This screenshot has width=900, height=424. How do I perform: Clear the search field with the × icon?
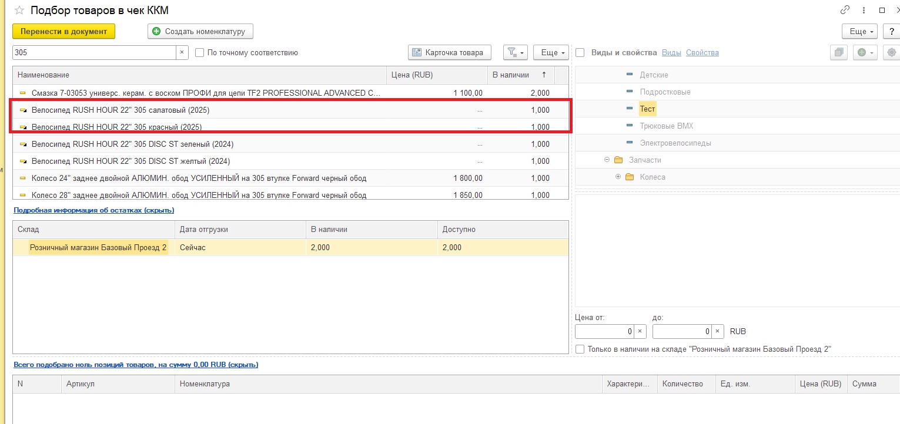182,52
